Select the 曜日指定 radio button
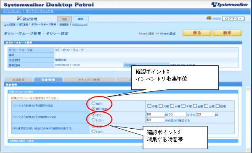 93,109
